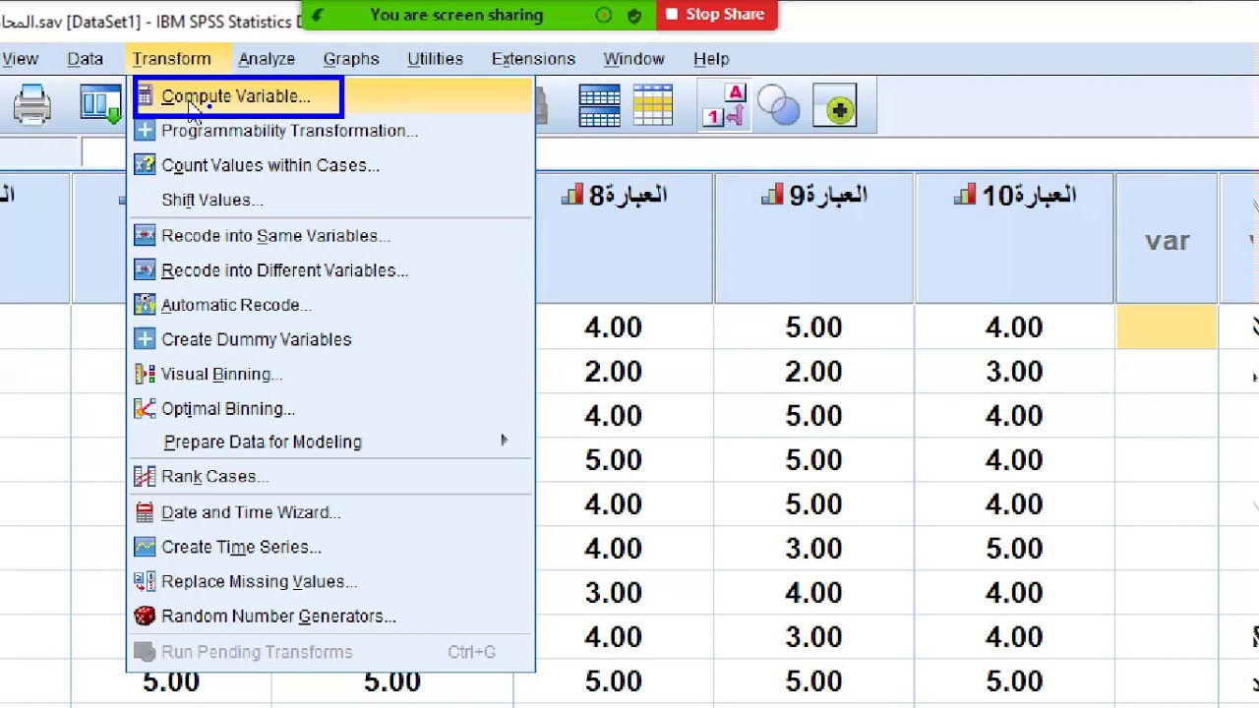Toggle the Value Labels toolbar icon
Image resolution: width=1259 pixels, height=708 pixels.
(725, 105)
